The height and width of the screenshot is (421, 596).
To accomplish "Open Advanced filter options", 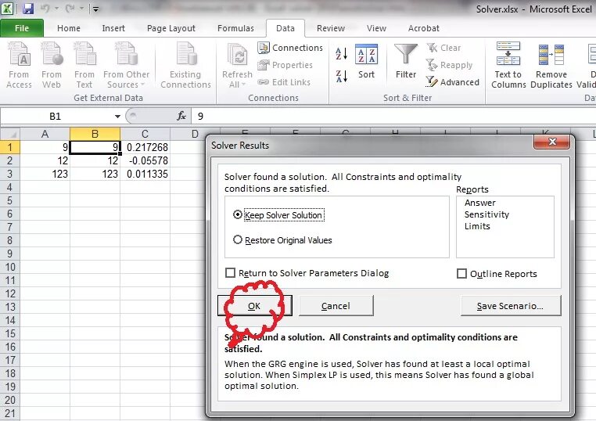I will point(452,82).
